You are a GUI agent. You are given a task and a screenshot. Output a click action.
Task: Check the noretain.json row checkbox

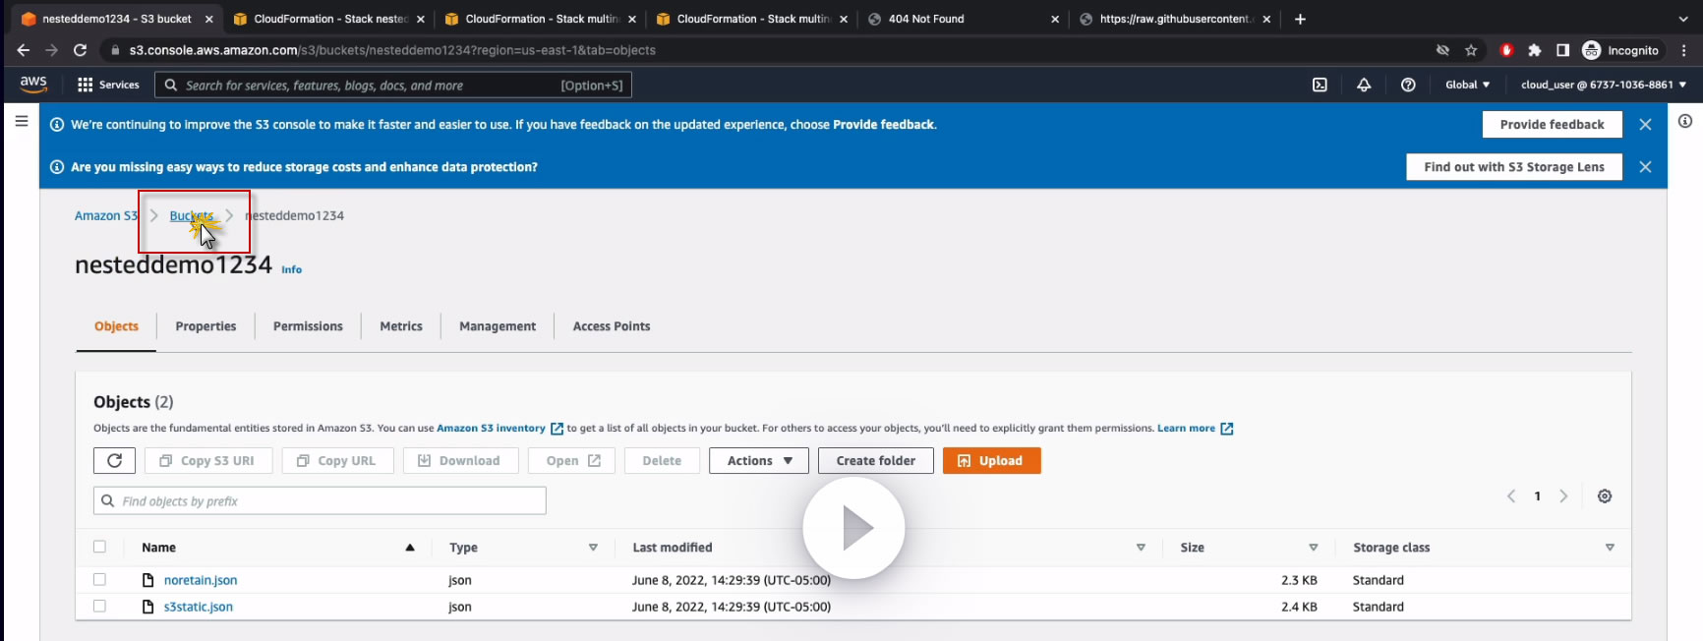click(x=99, y=579)
